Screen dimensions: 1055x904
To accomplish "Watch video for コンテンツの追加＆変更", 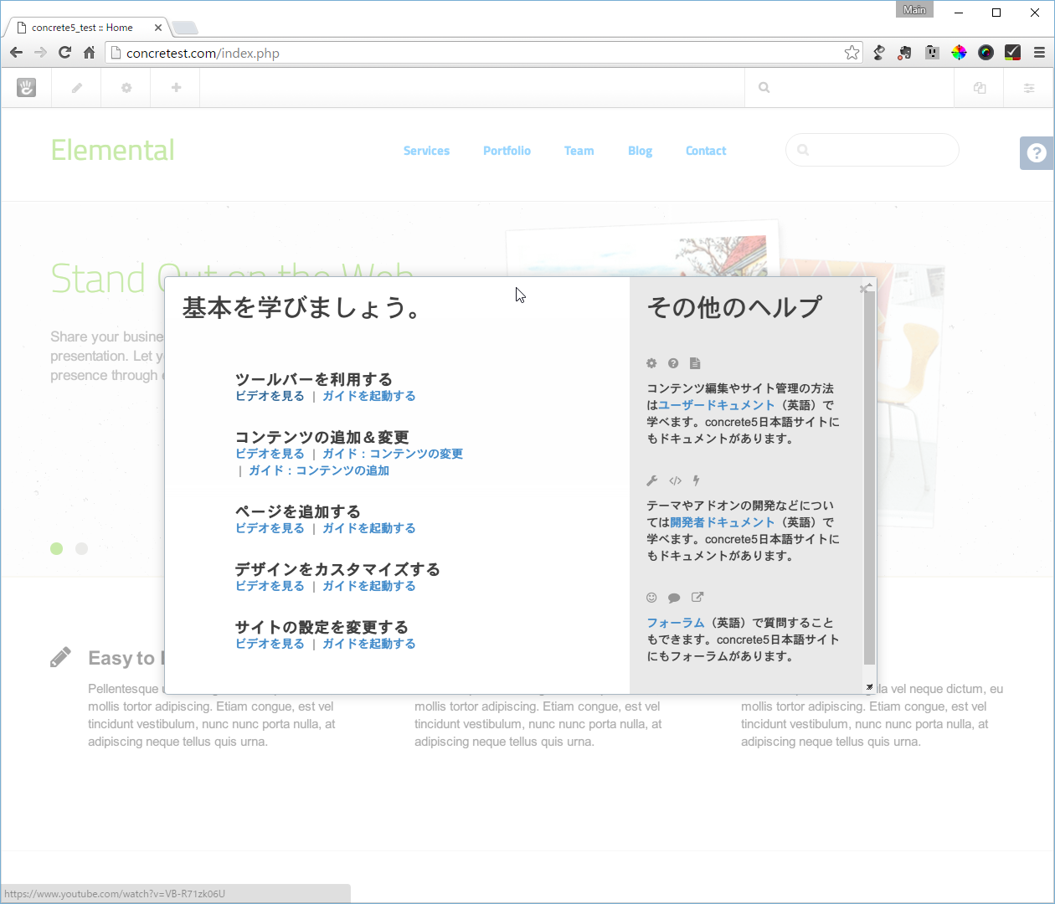I will click(x=270, y=454).
